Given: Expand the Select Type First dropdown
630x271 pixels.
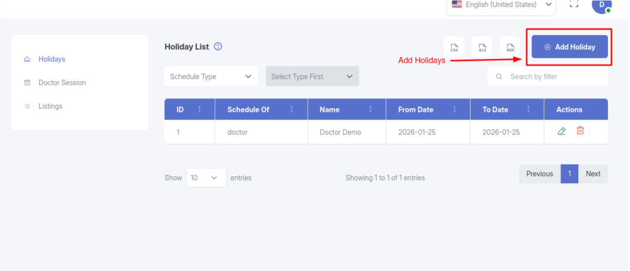Looking at the screenshot, I should (312, 76).
